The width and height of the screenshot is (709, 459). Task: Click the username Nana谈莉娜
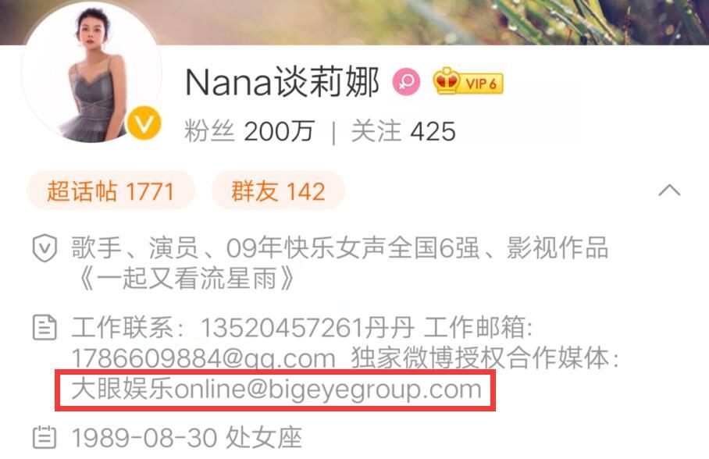point(283,82)
